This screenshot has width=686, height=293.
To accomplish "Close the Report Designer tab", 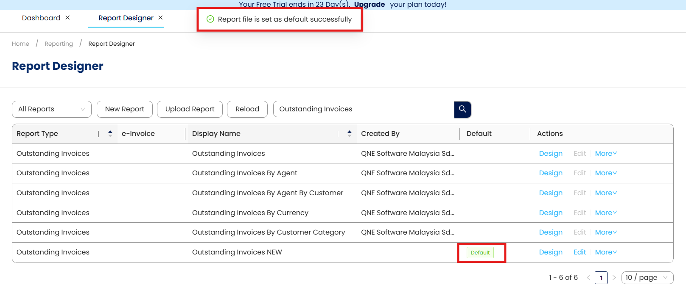I will point(160,18).
